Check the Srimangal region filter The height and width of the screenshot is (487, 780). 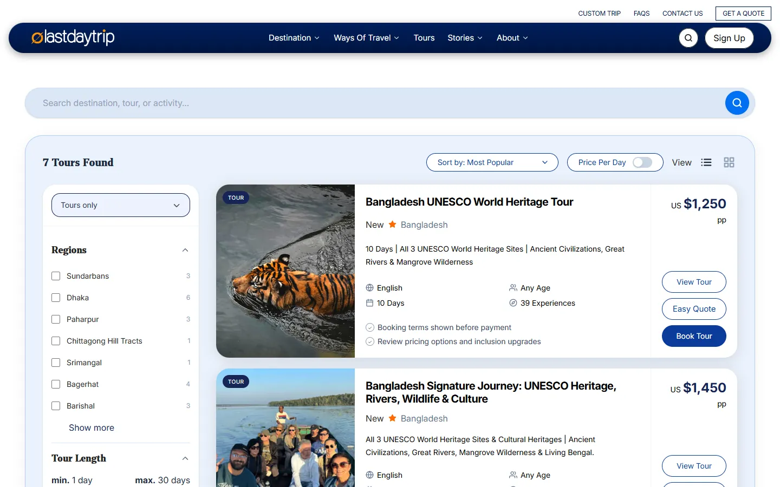(x=56, y=363)
